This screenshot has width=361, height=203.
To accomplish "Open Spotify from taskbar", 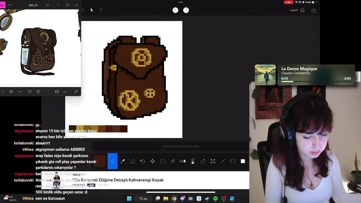I will pos(215,198).
